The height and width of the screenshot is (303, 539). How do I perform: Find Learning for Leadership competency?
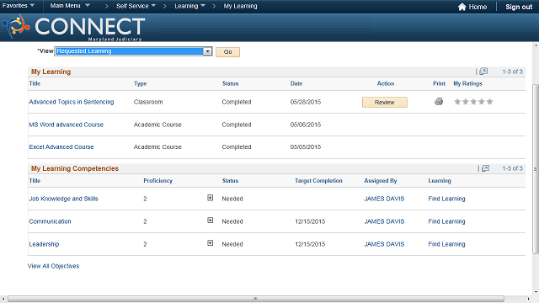[x=446, y=244]
